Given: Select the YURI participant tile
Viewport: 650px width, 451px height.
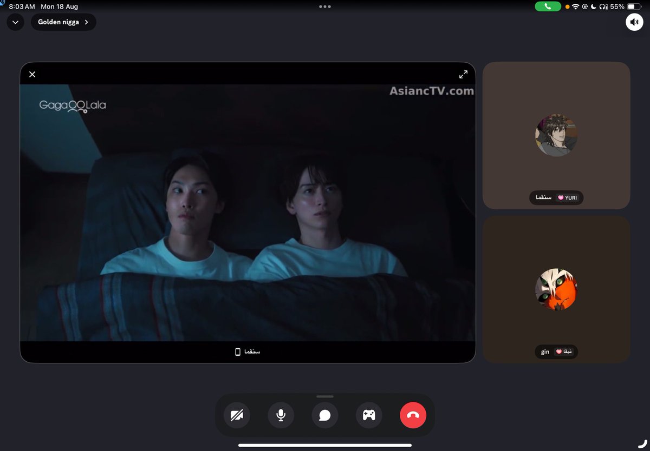Looking at the screenshot, I should point(556,135).
